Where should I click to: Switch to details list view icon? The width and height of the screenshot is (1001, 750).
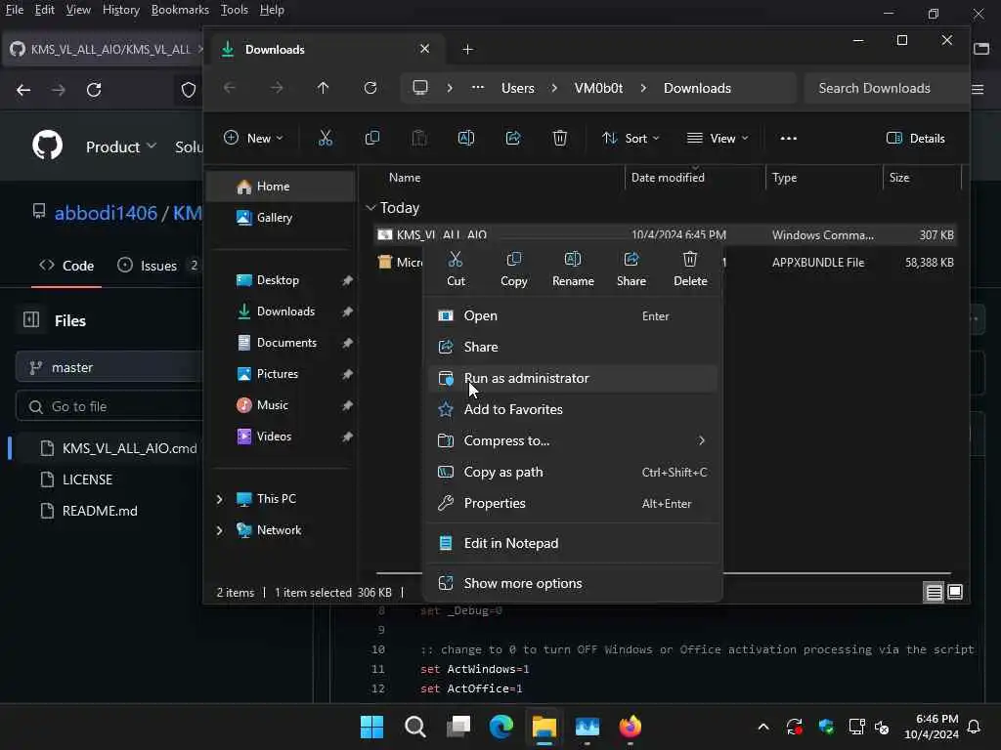tap(934, 593)
